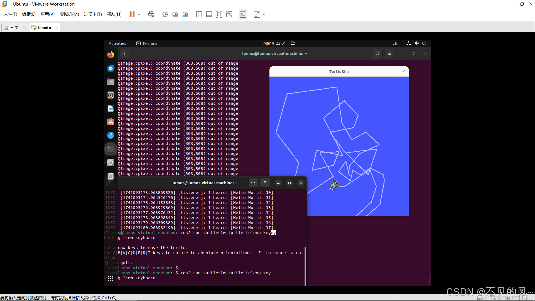Toggle the VM thumbnail bar
This screenshot has width=535, height=301.
209,14
